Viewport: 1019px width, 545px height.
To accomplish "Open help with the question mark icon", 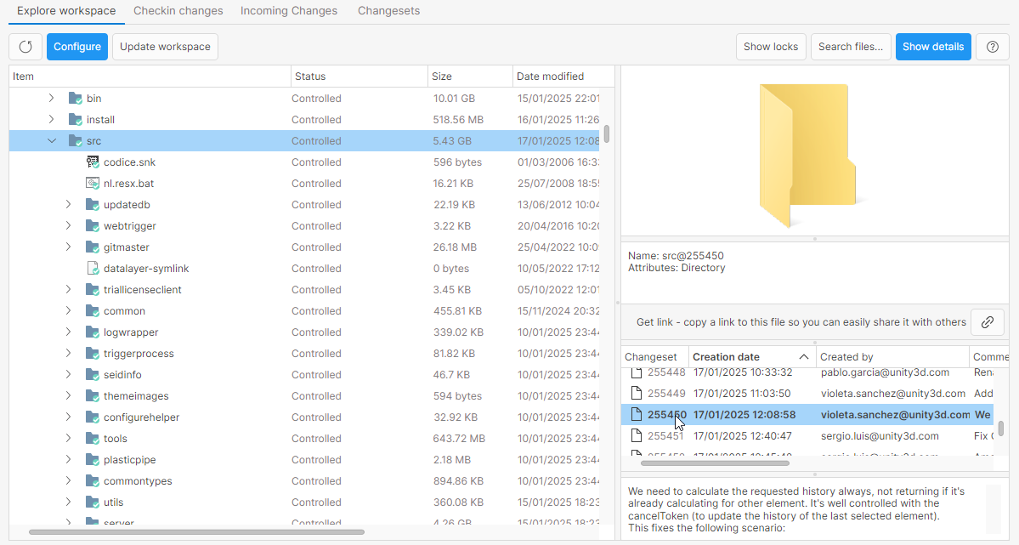I will click(x=992, y=47).
